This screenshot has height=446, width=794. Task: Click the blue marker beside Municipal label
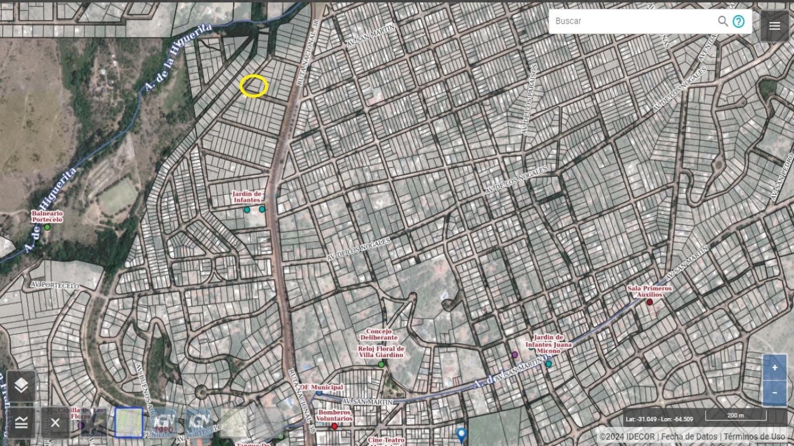(x=319, y=393)
